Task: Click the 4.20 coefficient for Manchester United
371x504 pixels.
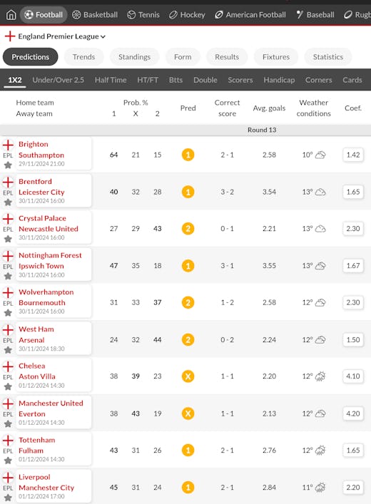Action: pos(353,413)
